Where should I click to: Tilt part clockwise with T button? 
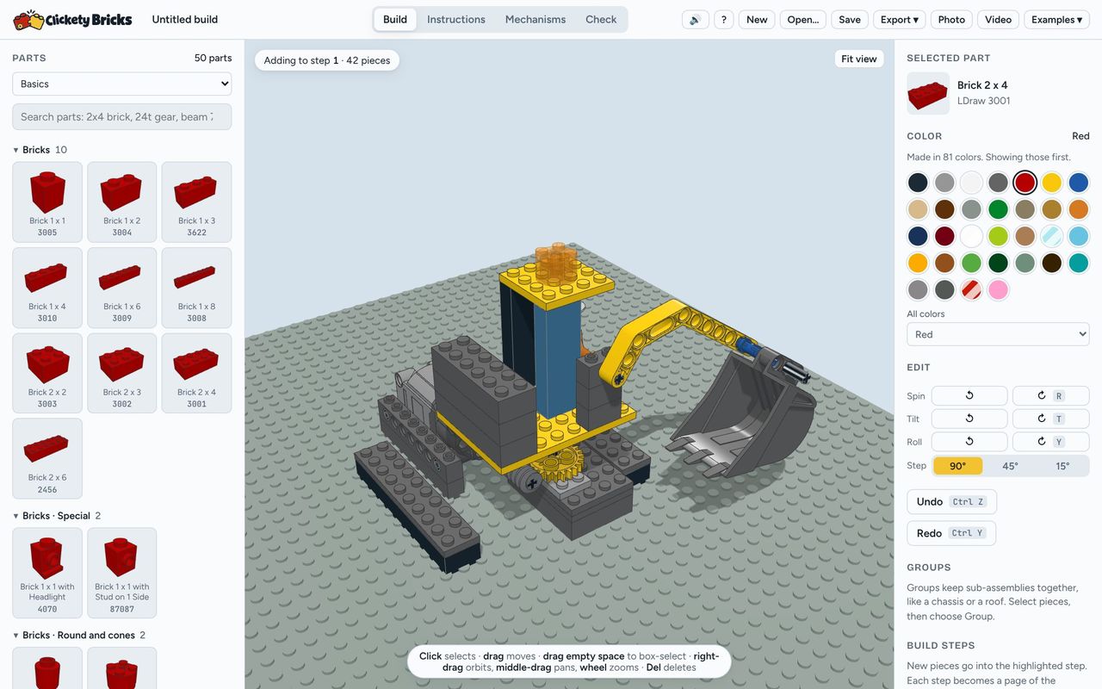(x=1050, y=419)
